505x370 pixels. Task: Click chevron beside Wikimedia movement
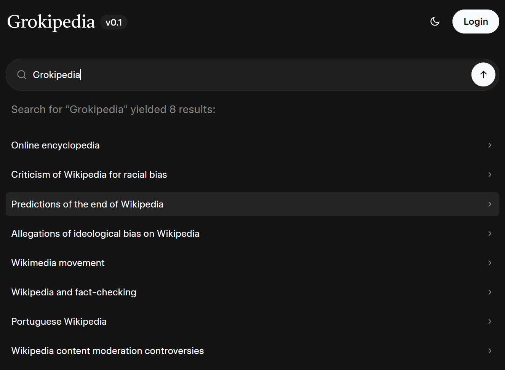point(490,263)
